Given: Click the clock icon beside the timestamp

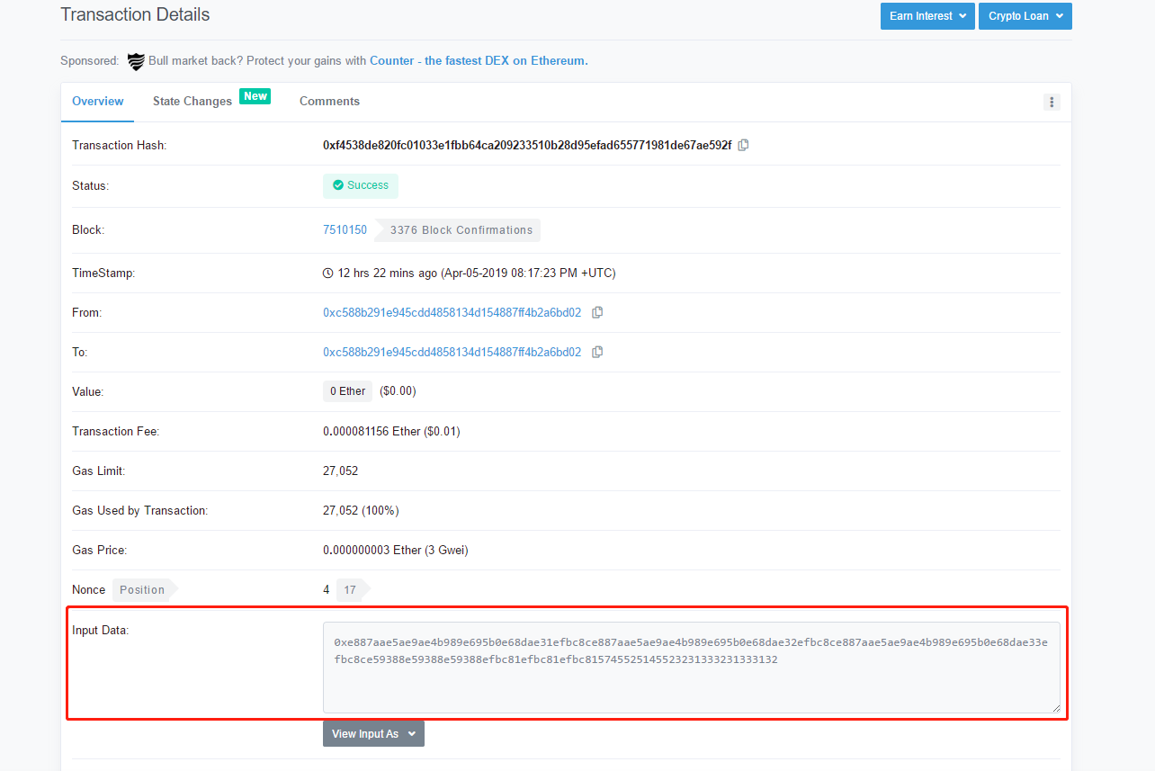Looking at the screenshot, I should [329, 273].
